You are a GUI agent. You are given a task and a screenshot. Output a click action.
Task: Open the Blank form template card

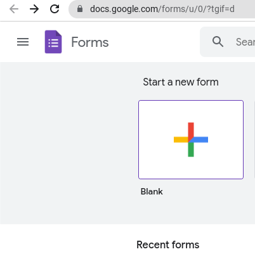point(191,139)
